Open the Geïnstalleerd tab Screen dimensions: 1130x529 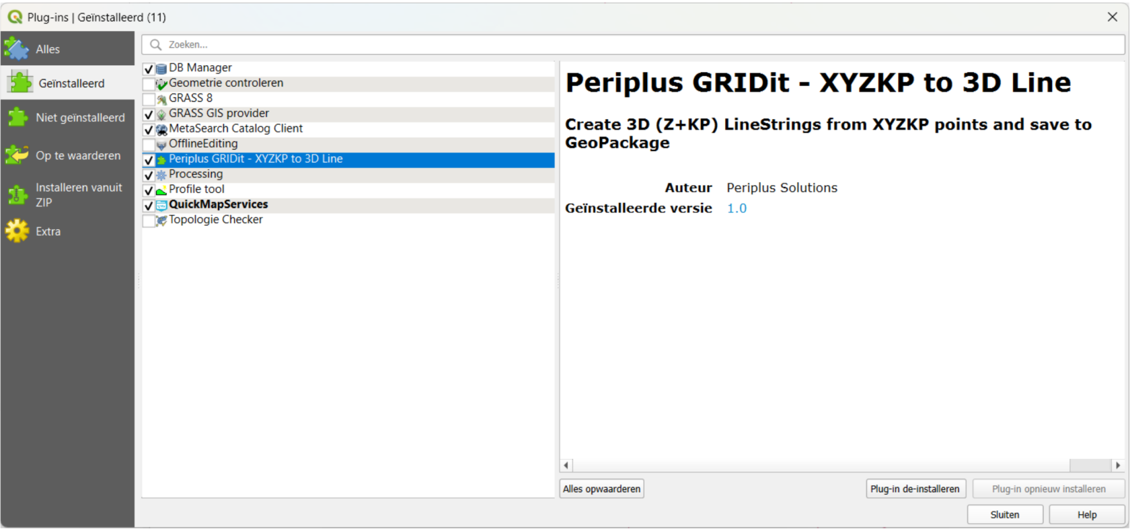point(67,83)
